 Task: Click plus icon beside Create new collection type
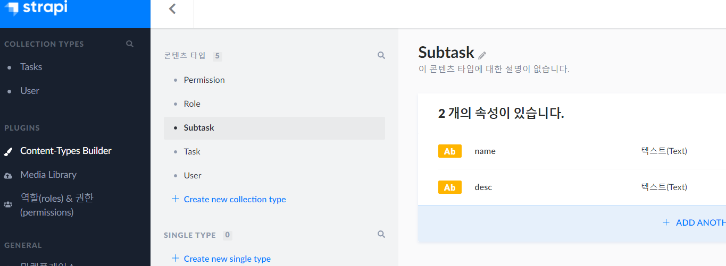click(x=175, y=199)
